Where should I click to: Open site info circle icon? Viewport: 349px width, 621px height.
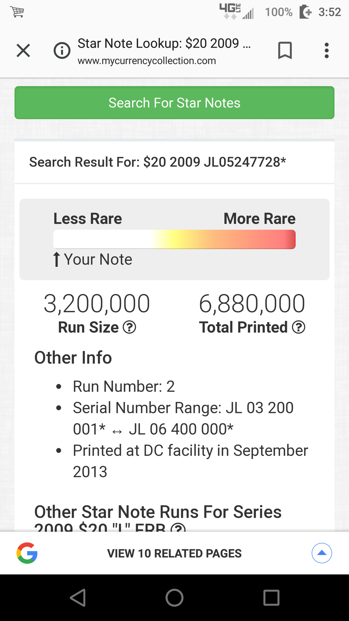(x=62, y=51)
